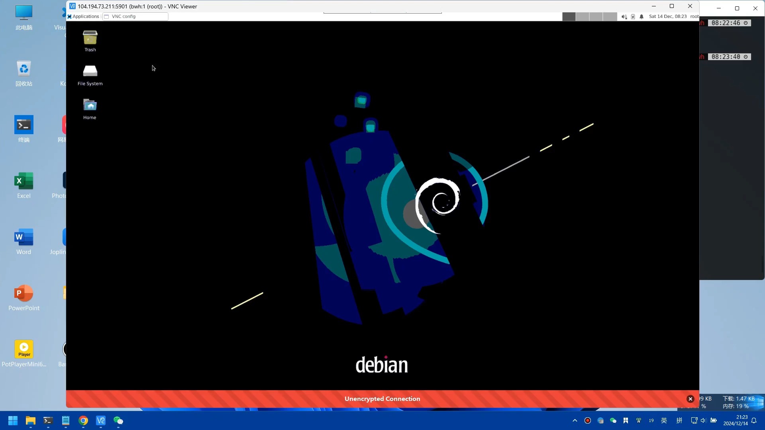The height and width of the screenshot is (430, 765).
Task: Open the 终端 terminal desktop shortcut
Action: click(x=24, y=130)
